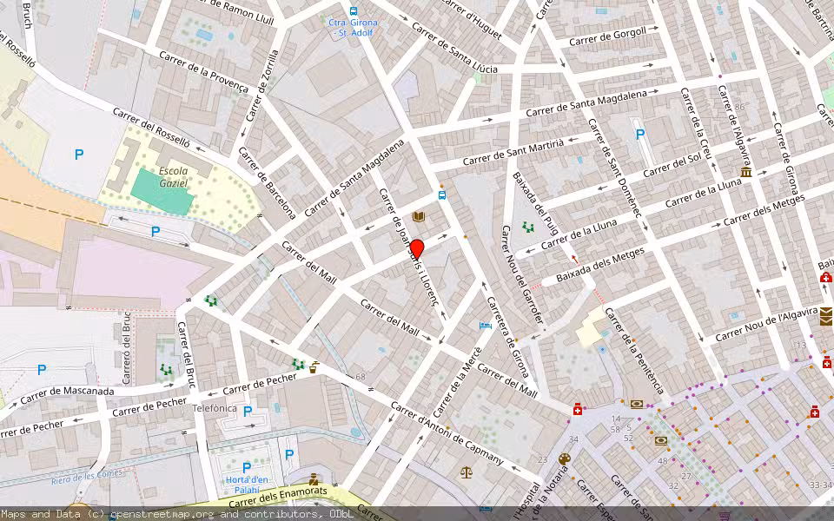Click the archive icon beside Carrer Nou de l'Algavira
The width and height of the screenshot is (834, 521).
[x=826, y=316]
